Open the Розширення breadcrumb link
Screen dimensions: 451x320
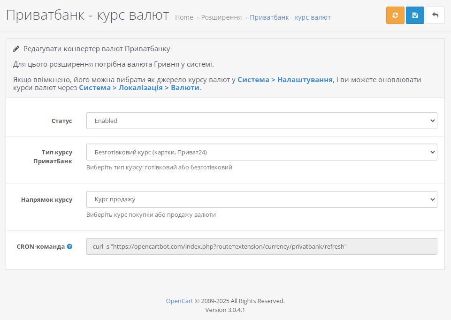(221, 17)
